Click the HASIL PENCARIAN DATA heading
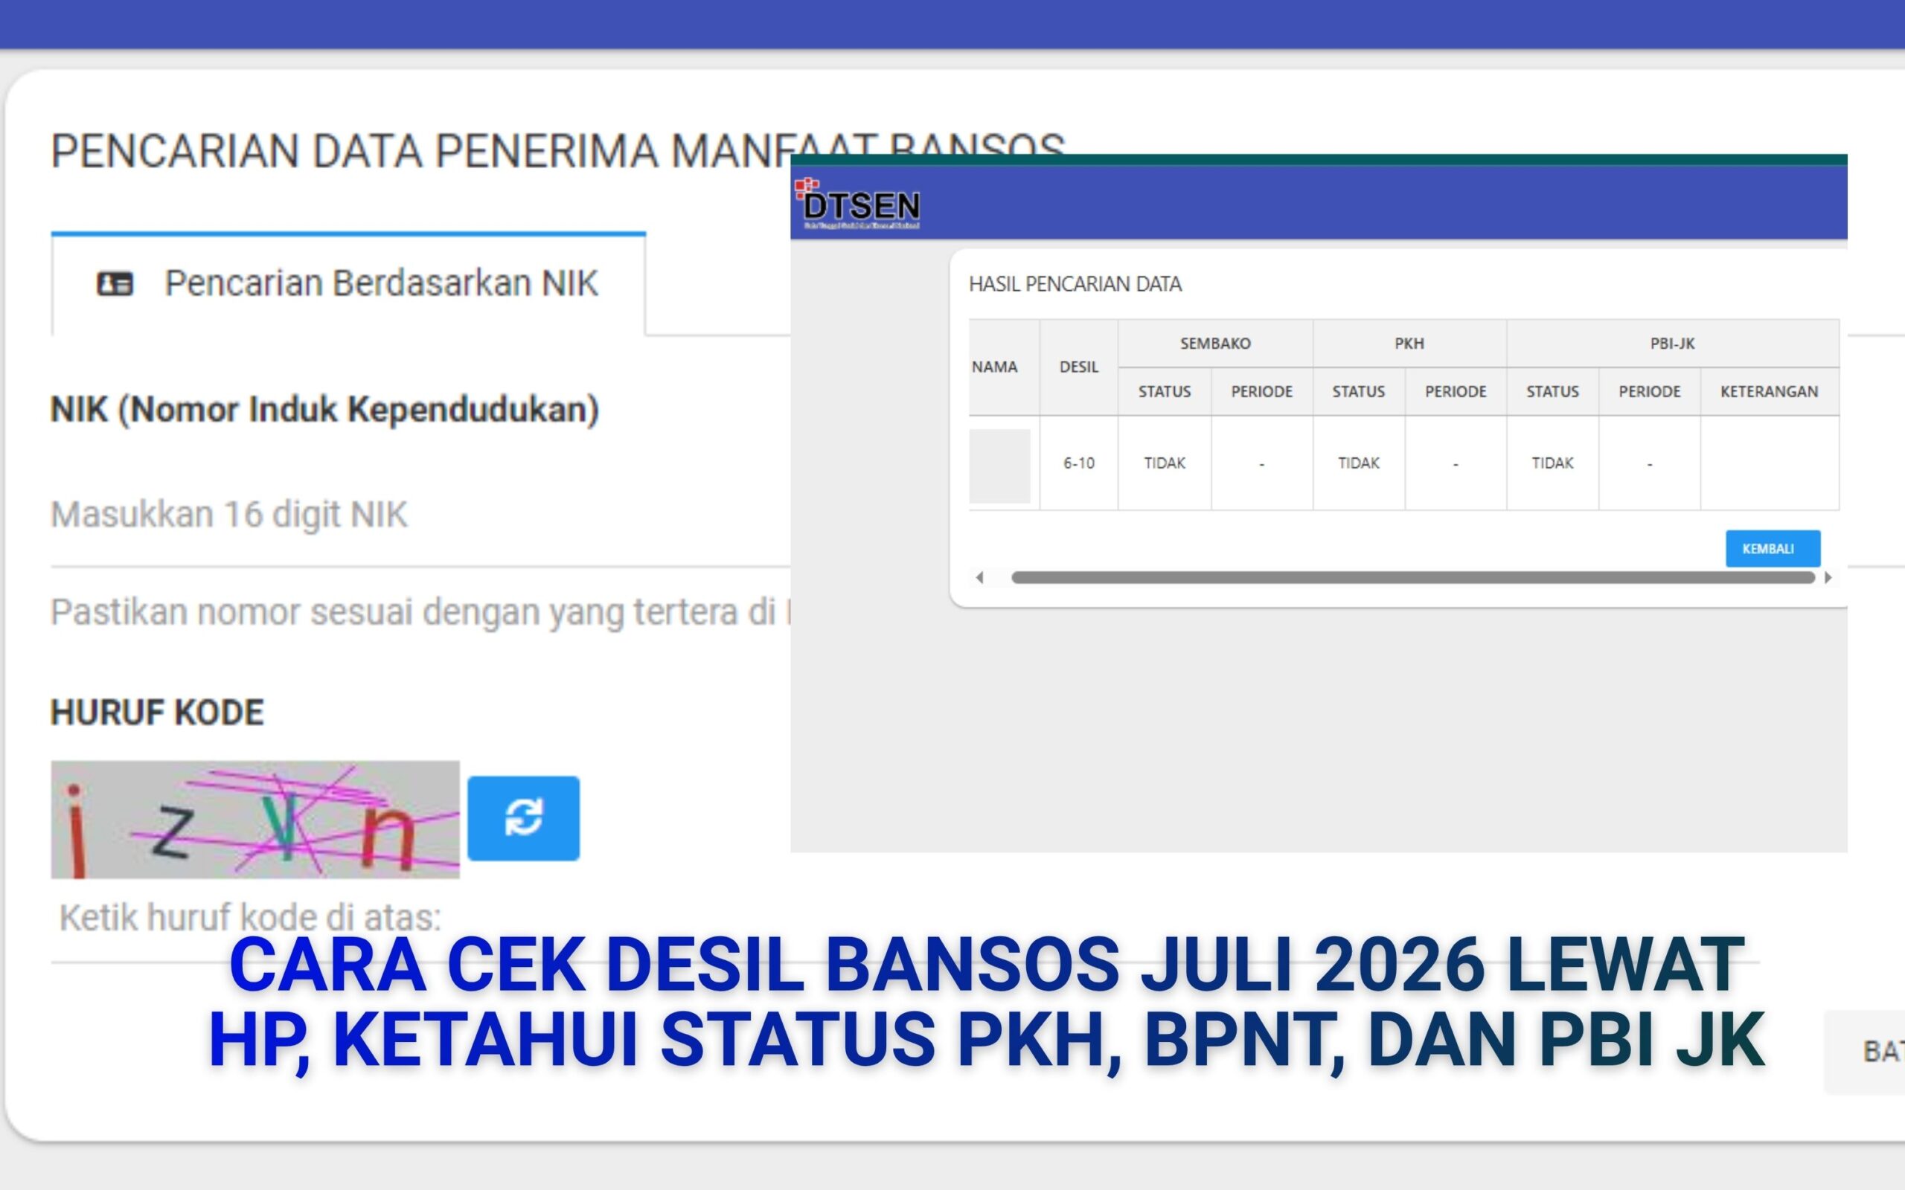Viewport: 1905px width, 1190px height. point(1075,284)
